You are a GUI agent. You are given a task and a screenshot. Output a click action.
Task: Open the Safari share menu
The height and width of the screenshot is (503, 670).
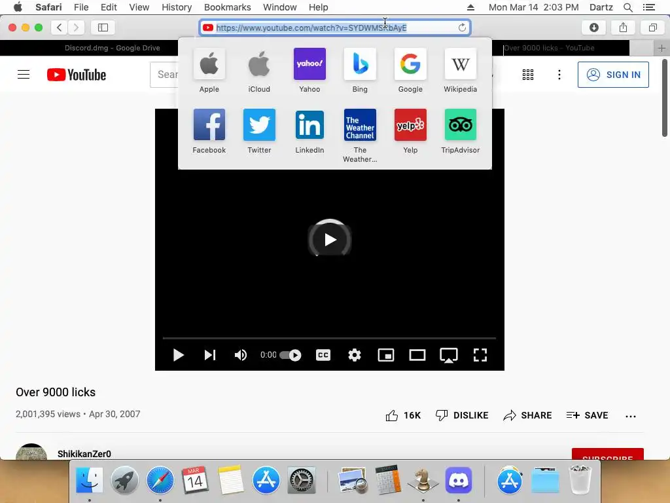623,28
